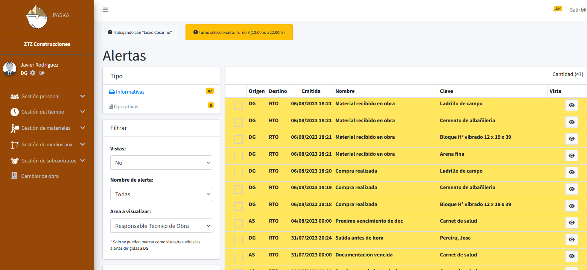Open Javier Rodriguez profile avatar
The image size is (587, 270).
[x=9, y=68]
